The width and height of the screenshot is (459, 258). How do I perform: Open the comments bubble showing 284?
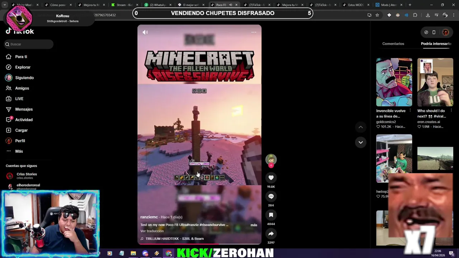point(271,196)
